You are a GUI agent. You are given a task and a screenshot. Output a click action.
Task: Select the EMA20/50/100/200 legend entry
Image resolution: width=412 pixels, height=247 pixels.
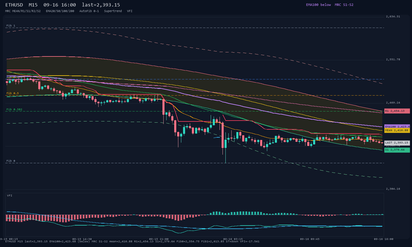[60, 11]
